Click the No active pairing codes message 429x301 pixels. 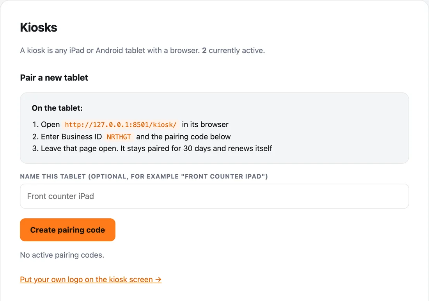(x=62, y=255)
